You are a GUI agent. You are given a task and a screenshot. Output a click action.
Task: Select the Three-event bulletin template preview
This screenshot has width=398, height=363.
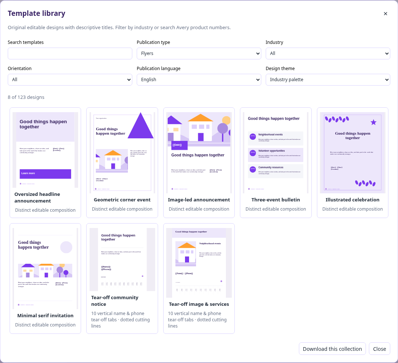pyautogui.click(x=276, y=153)
